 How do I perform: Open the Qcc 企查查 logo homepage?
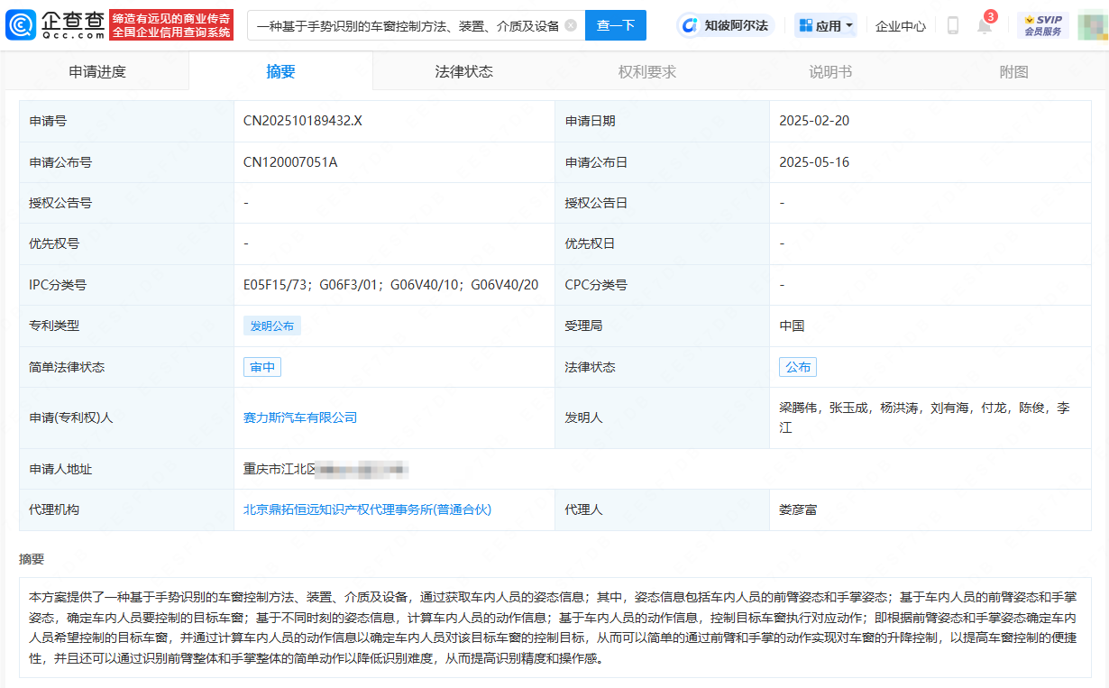[54, 25]
